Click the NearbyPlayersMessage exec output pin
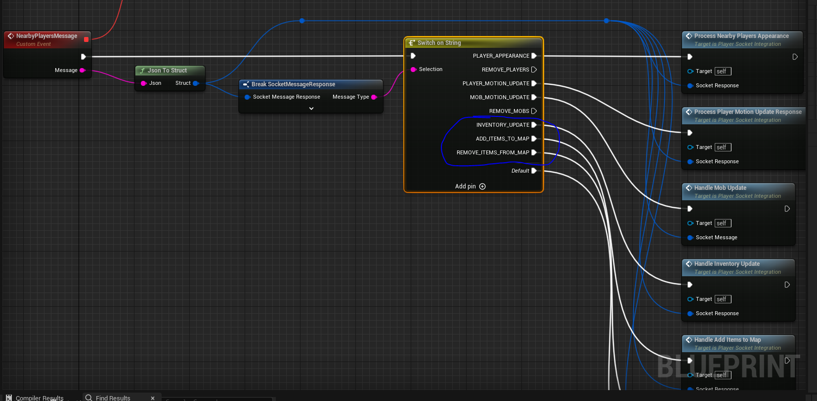 pyautogui.click(x=84, y=57)
